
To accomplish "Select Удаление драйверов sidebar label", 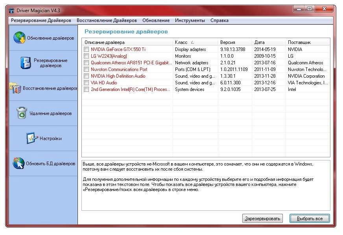I will tap(50, 113).
